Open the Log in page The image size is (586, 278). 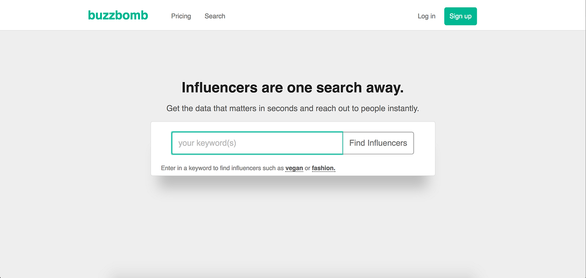[427, 16]
